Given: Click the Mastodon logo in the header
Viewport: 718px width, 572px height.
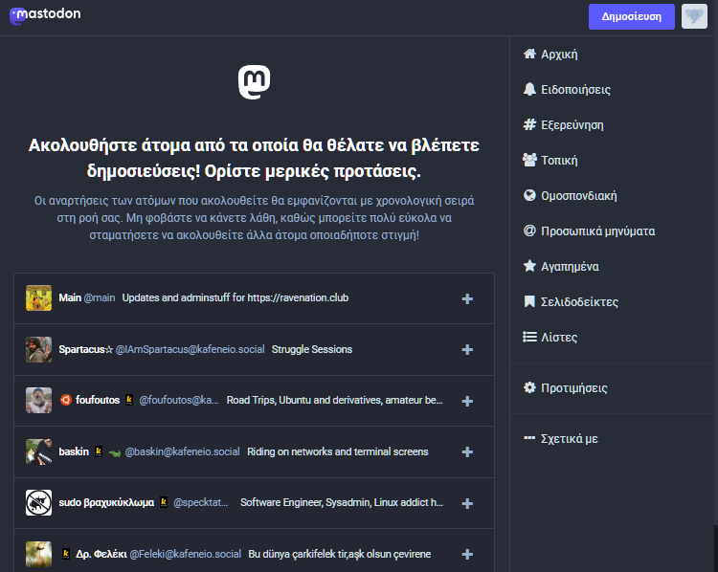Looking at the screenshot, I should click(x=45, y=15).
